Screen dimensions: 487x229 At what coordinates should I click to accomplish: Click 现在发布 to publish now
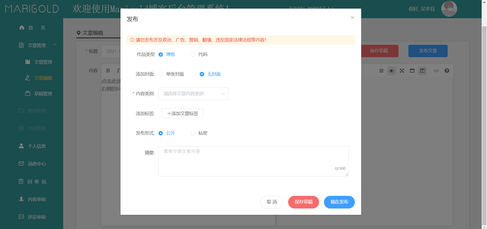(x=339, y=202)
